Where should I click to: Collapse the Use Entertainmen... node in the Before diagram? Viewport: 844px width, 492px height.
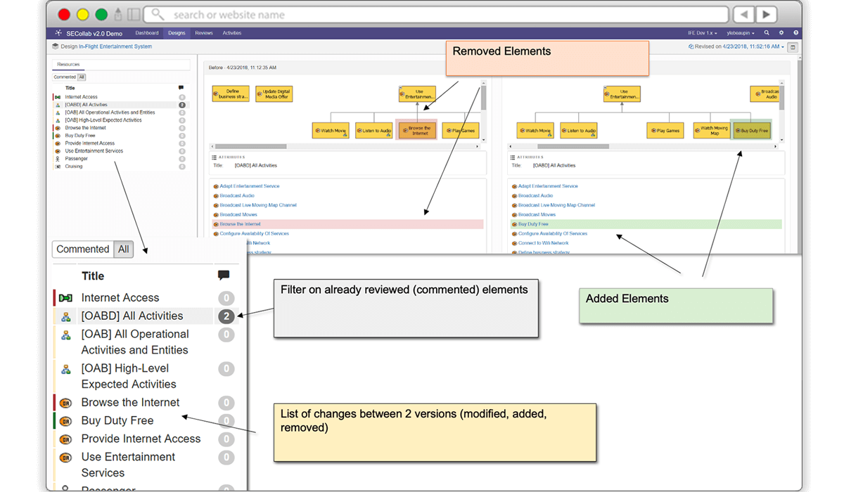coord(401,89)
